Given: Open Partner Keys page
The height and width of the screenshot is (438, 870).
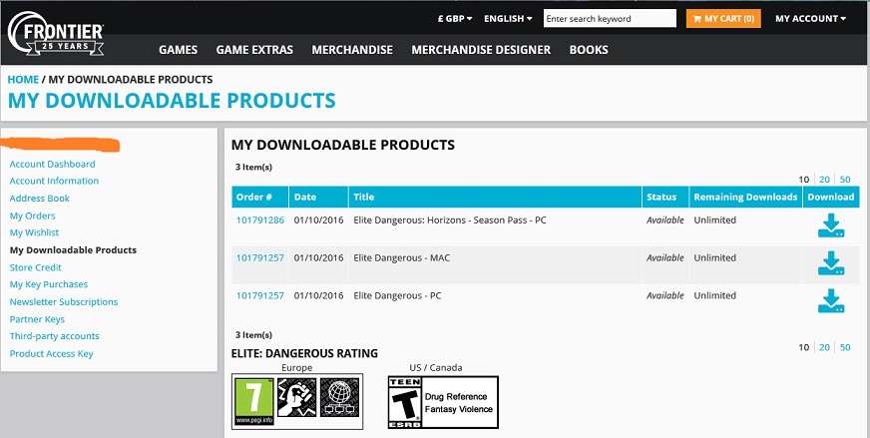Looking at the screenshot, I should pos(37,319).
